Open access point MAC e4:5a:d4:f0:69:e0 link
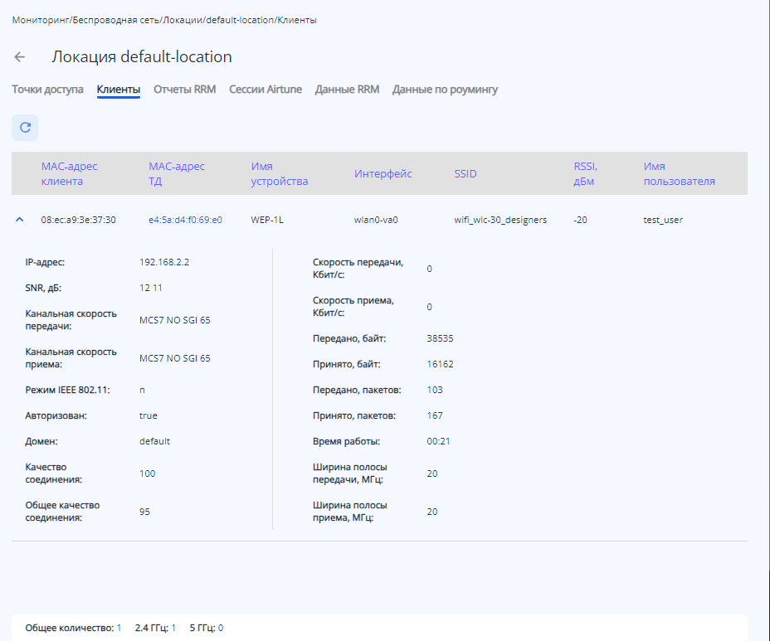The height and width of the screenshot is (641, 770). [x=185, y=220]
